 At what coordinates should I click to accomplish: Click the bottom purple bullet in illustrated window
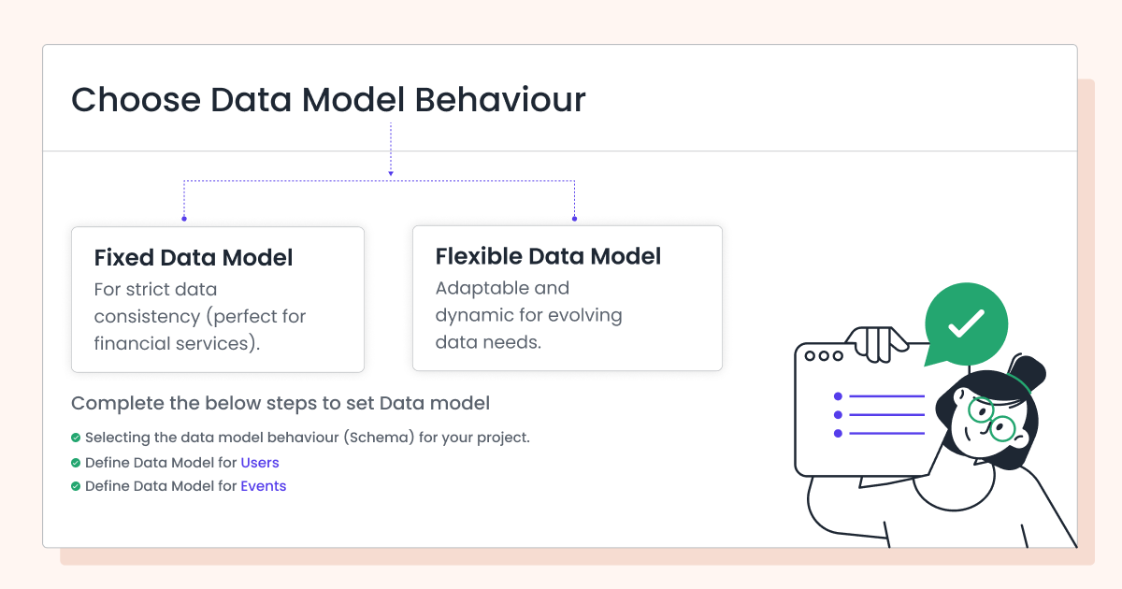[838, 433]
